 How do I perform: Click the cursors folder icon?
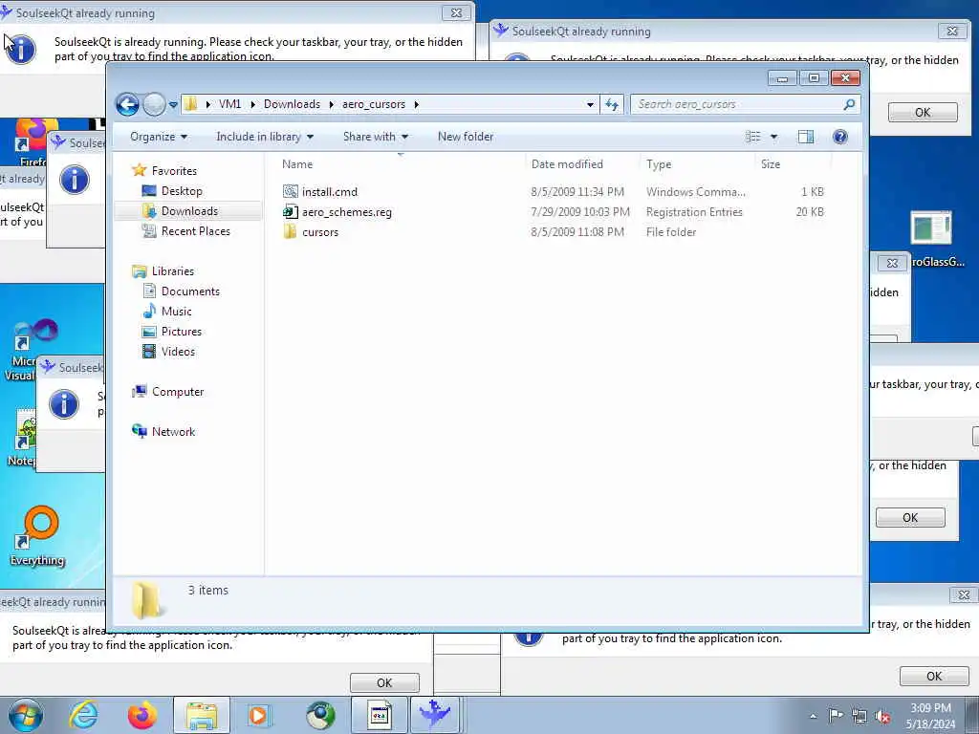pos(290,231)
